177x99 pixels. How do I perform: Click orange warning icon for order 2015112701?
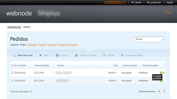pos(164,73)
